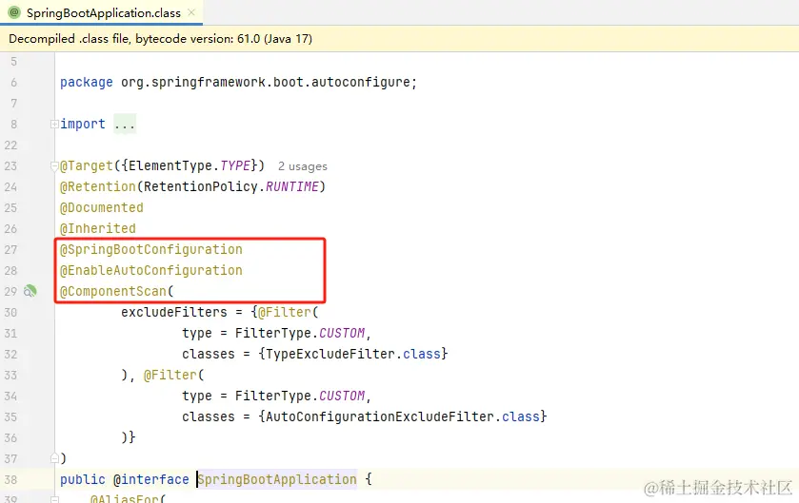Image resolution: width=799 pixels, height=503 pixels.
Task: Click the @EnableAutoConfiguration annotation
Action: [x=151, y=271]
